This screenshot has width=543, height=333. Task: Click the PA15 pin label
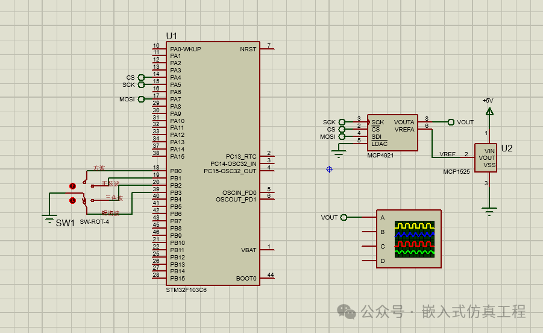pyautogui.click(x=177, y=157)
